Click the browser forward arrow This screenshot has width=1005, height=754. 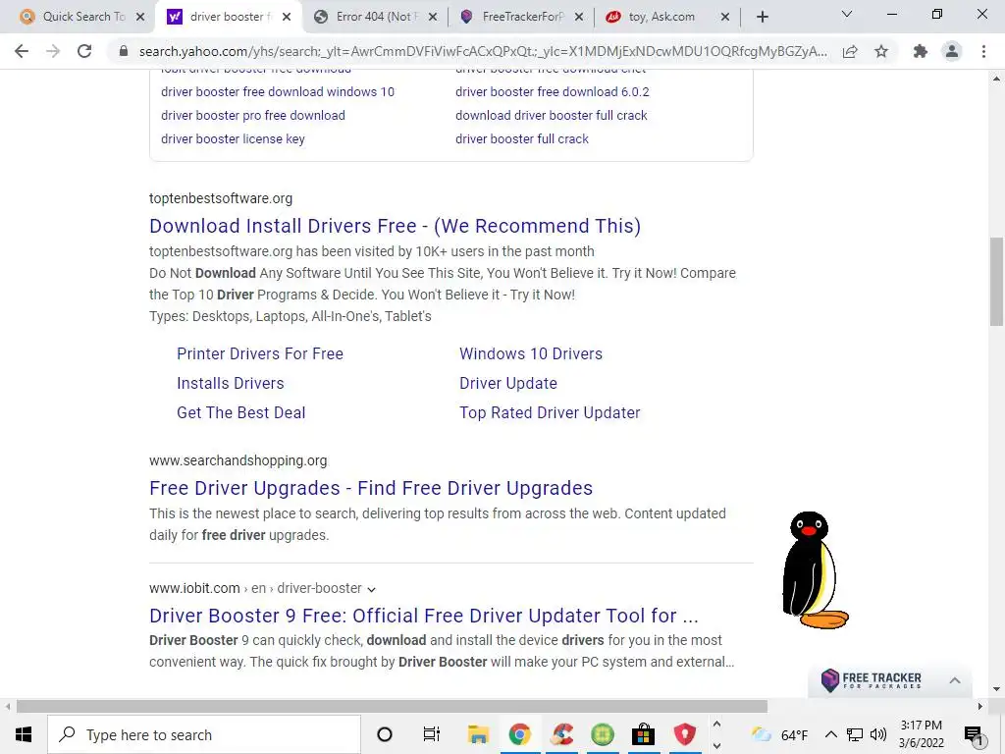click(53, 51)
